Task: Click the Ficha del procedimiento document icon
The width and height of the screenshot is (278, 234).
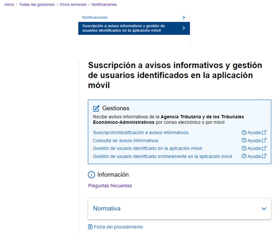Action: pyautogui.click(x=90, y=227)
